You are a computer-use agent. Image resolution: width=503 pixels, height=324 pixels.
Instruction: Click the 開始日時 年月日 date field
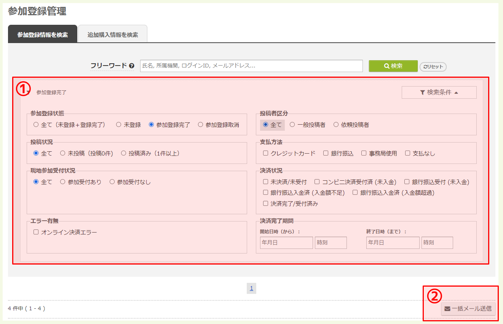pyautogui.click(x=286, y=242)
